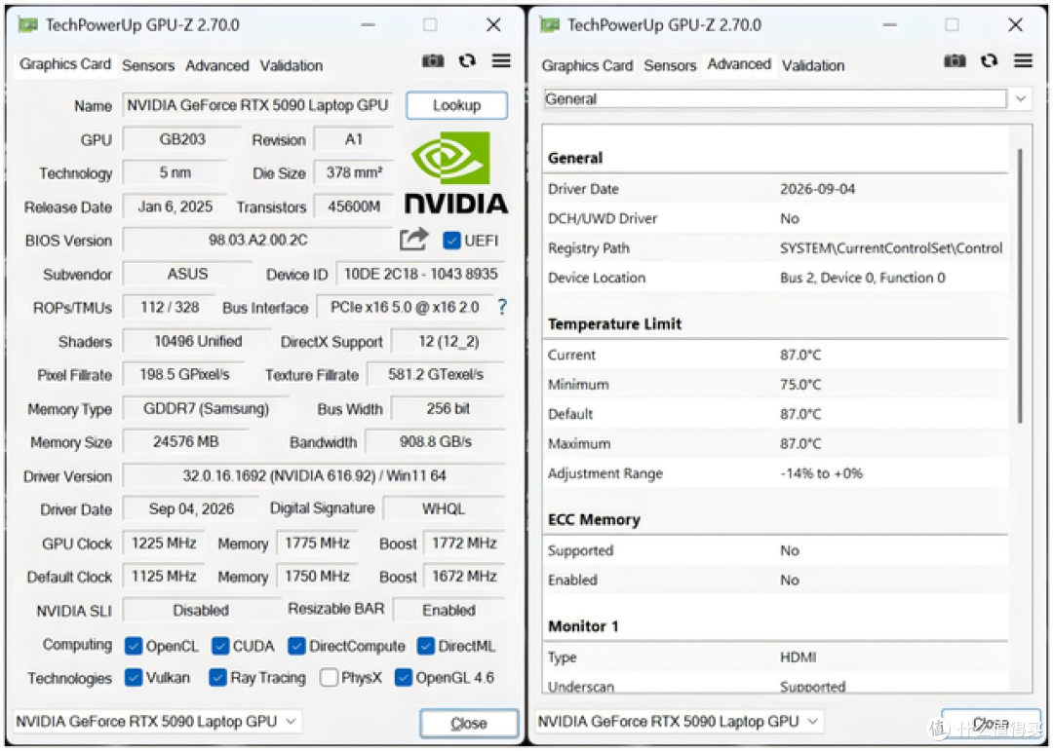Viewport: 1053px width, 751px height.
Task: Click the refresh icon in the right window
Action: (990, 61)
